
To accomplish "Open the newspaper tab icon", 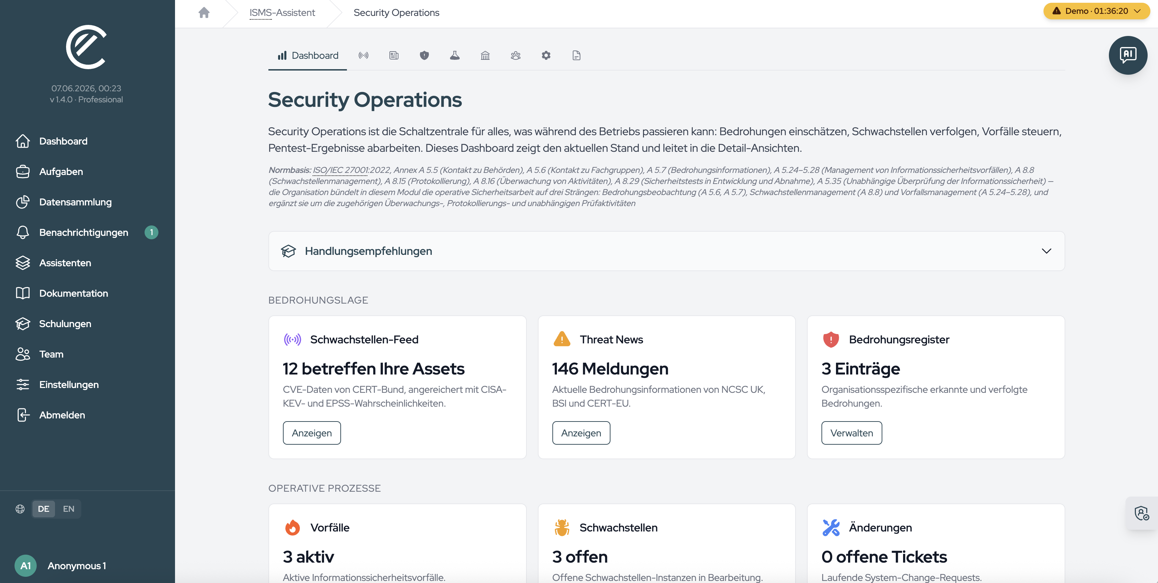I will (394, 55).
